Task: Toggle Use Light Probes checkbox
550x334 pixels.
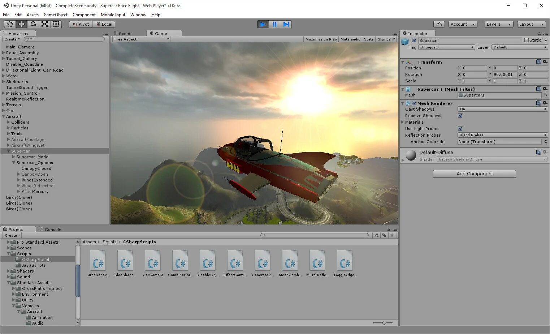Action: click(460, 129)
